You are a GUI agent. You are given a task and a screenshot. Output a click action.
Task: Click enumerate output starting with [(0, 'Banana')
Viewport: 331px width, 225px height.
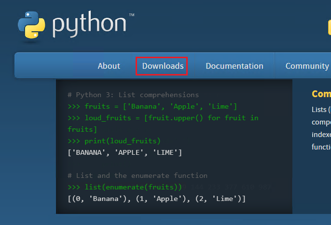(156, 199)
